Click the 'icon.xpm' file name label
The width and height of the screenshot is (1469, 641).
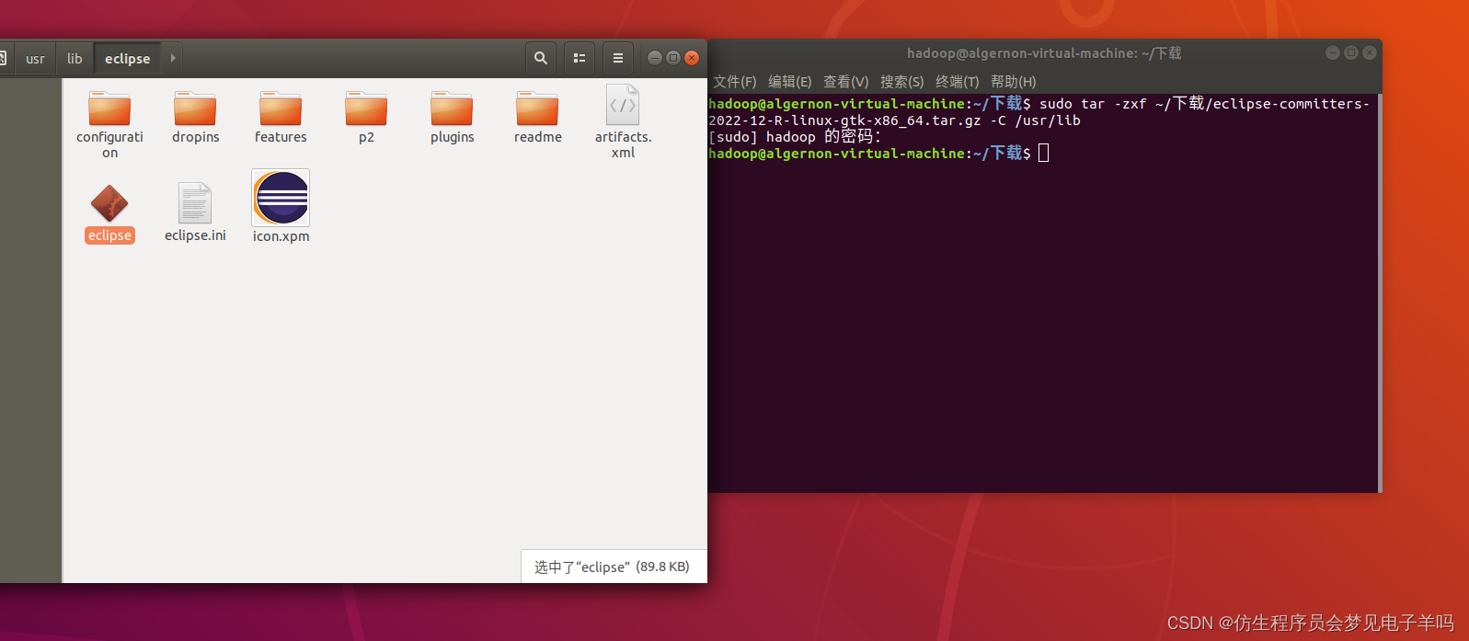(x=281, y=236)
